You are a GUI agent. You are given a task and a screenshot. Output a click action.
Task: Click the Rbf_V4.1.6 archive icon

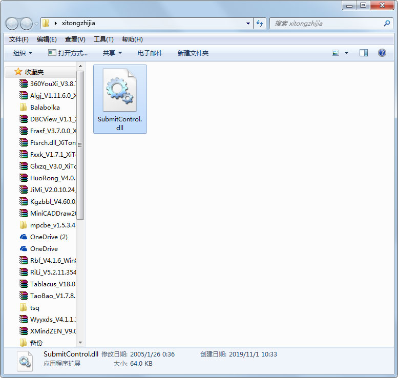[24, 261]
